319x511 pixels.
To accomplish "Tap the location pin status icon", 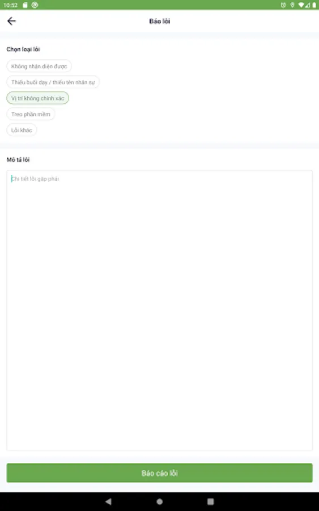I will 292,5.
